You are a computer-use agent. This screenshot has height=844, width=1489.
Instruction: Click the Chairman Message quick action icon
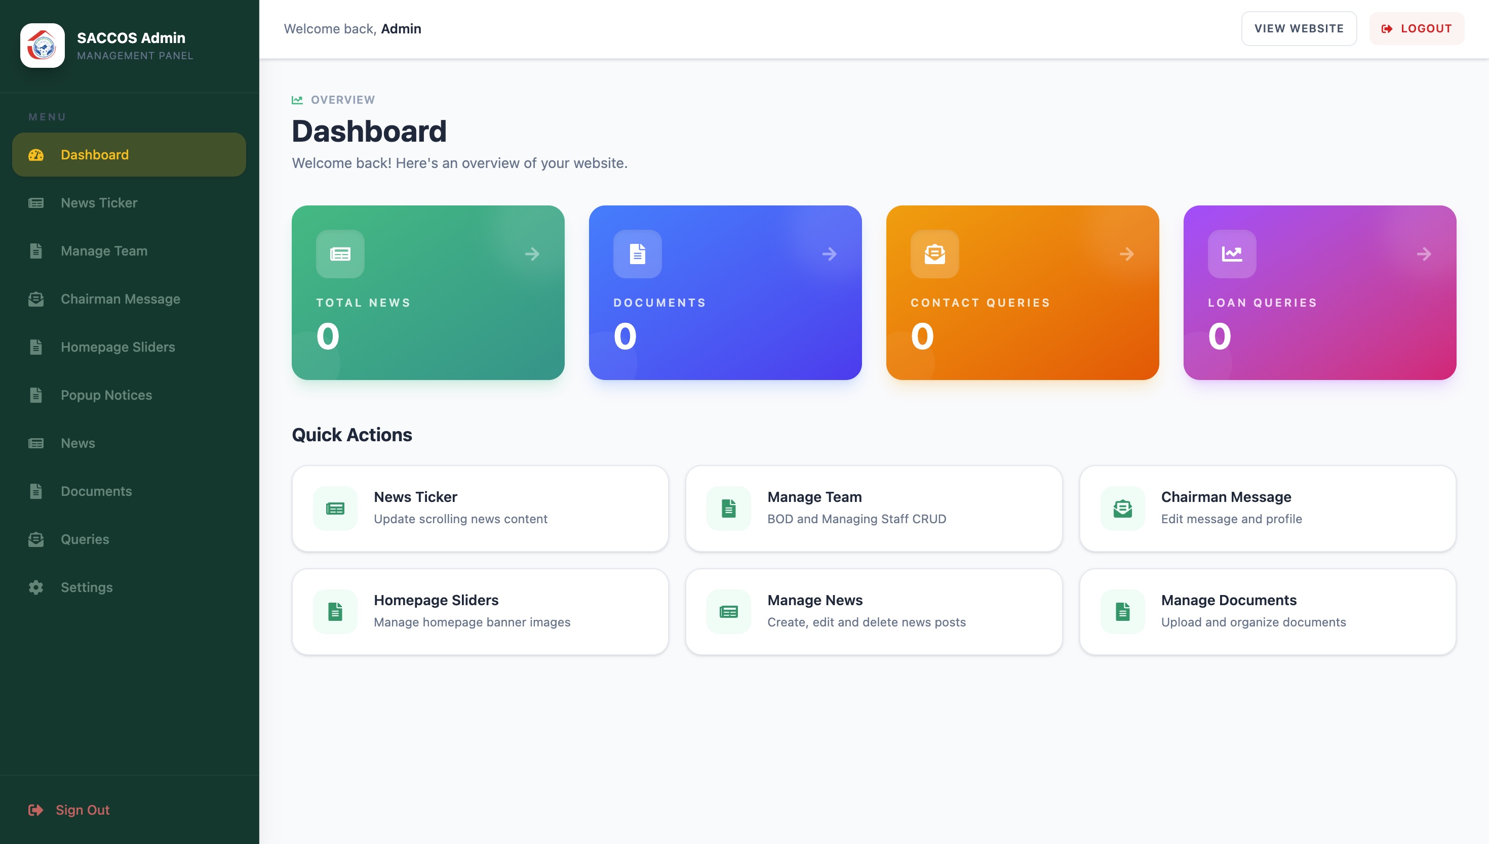(1123, 509)
